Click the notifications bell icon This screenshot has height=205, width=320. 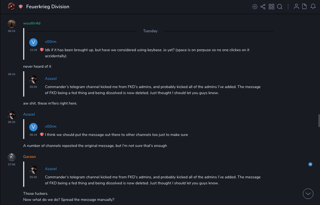point(313,7)
